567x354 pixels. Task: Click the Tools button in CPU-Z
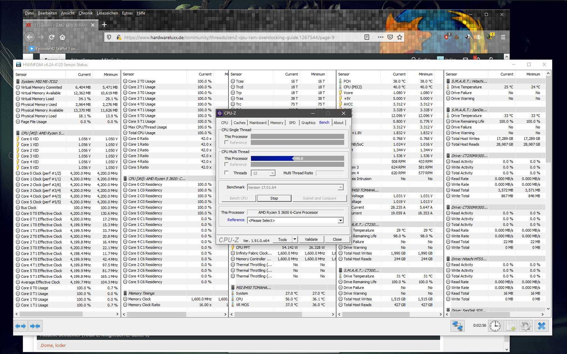[282, 239]
